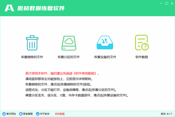Click the house icon beside 官方网站
This screenshot has height=117, width=175.
click(4, 113)
